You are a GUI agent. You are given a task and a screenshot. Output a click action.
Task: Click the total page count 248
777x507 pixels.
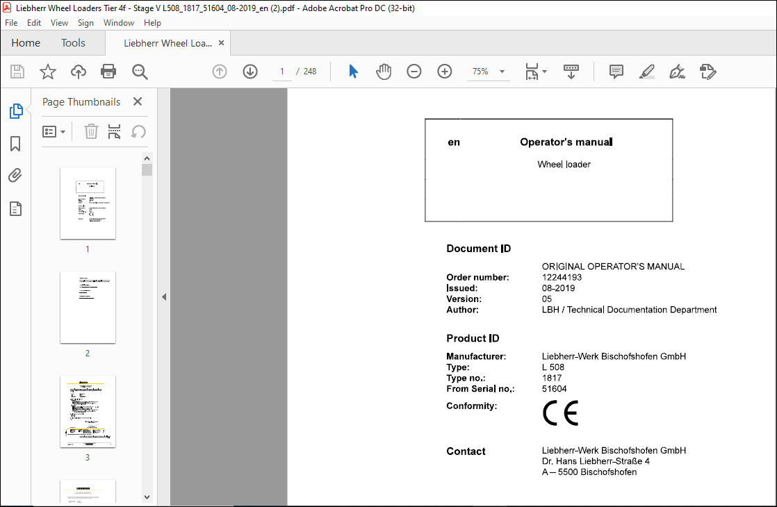(310, 72)
